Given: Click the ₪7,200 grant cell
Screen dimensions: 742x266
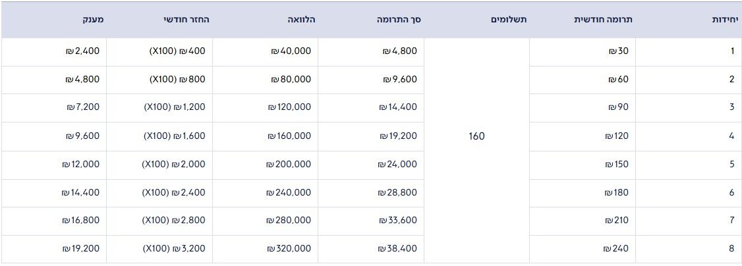Looking at the screenshot, I should 83,107.
